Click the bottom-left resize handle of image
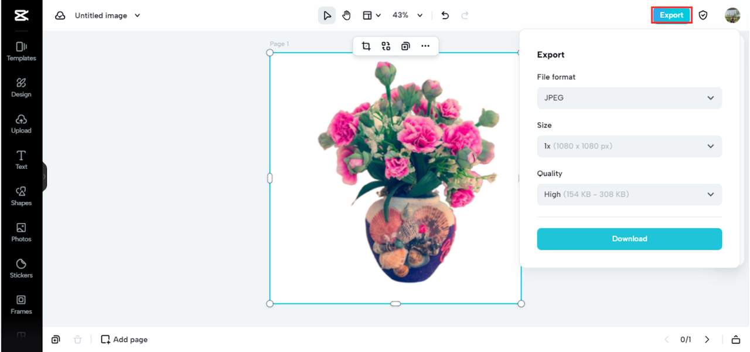The image size is (750, 352). tap(270, 304)
